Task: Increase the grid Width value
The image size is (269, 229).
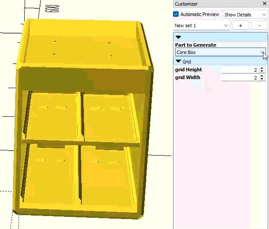Action: 262,76
